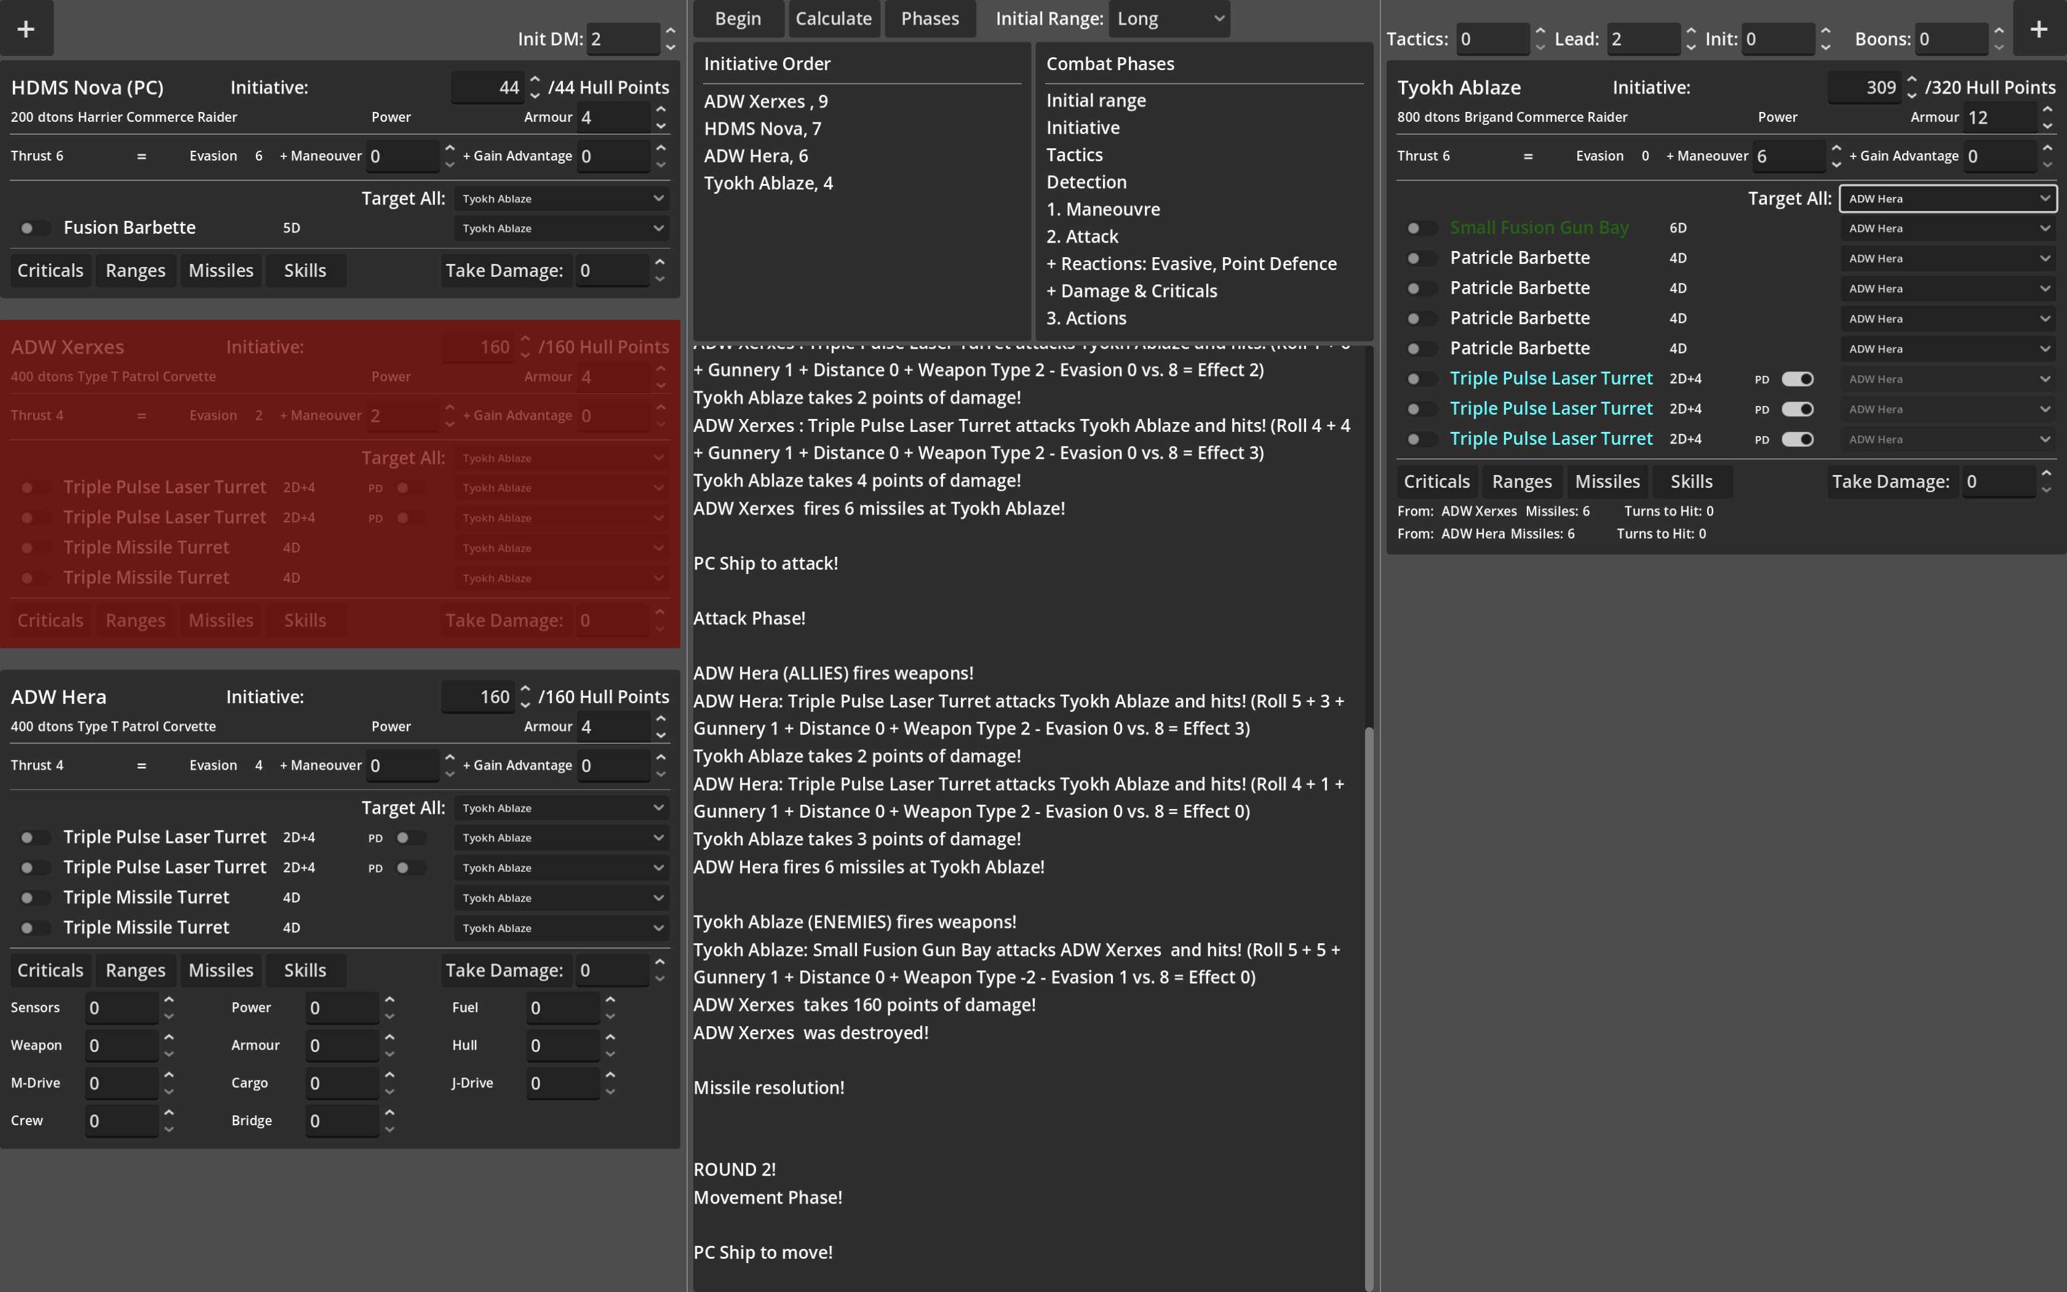Increase HDMS Nova hull points stepper
The height and width of the screenshot is (1292, 2067).
[535, 79]
